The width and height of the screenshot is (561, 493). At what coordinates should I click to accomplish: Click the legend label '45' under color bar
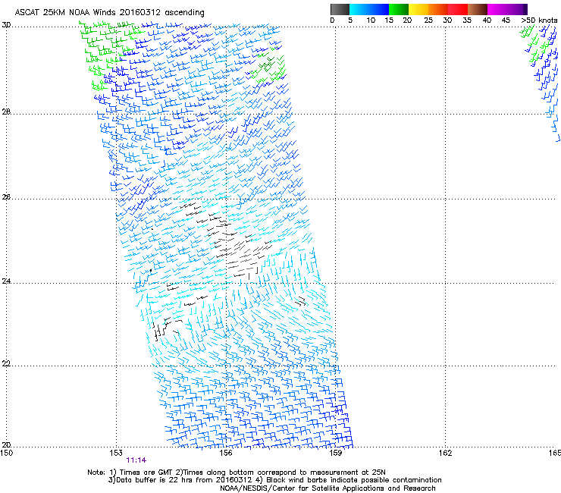[506, 20]
